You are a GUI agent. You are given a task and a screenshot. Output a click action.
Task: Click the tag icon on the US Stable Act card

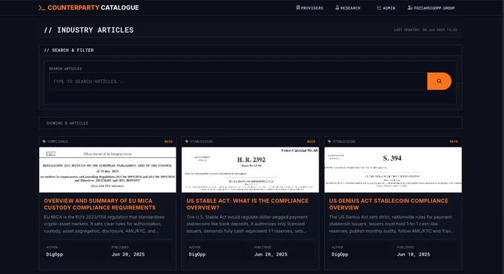[187, 141]
